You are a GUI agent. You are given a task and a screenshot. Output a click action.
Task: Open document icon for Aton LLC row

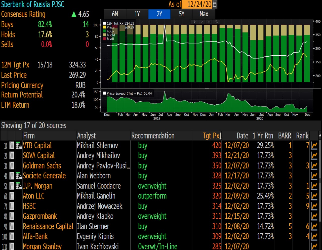coord(12,196)
